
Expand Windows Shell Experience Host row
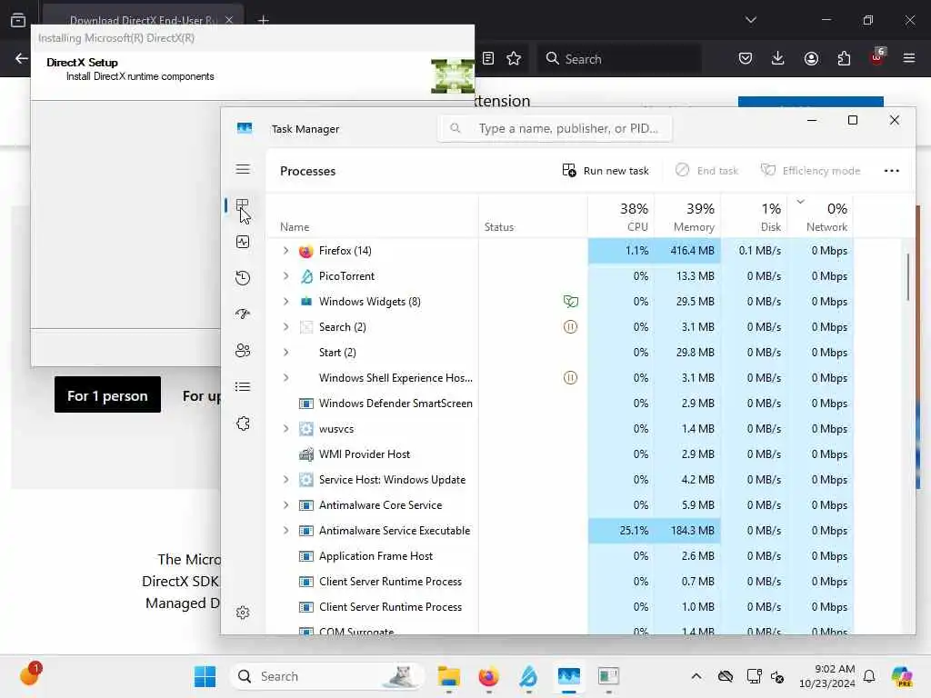tap(286, 377)
